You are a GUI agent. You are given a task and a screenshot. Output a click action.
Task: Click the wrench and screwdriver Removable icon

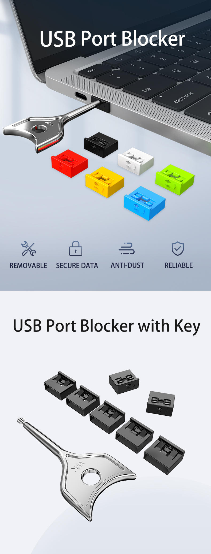29,248
